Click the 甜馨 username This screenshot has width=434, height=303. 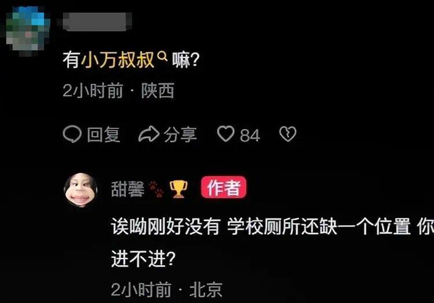click(128, 189)
